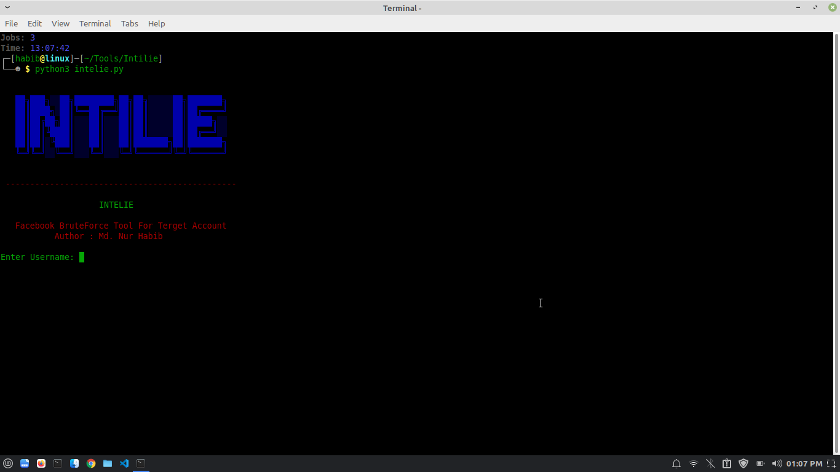Open the clipboard alert tray icon
This screenshot has width=840, height=472.
pos(727,463)
